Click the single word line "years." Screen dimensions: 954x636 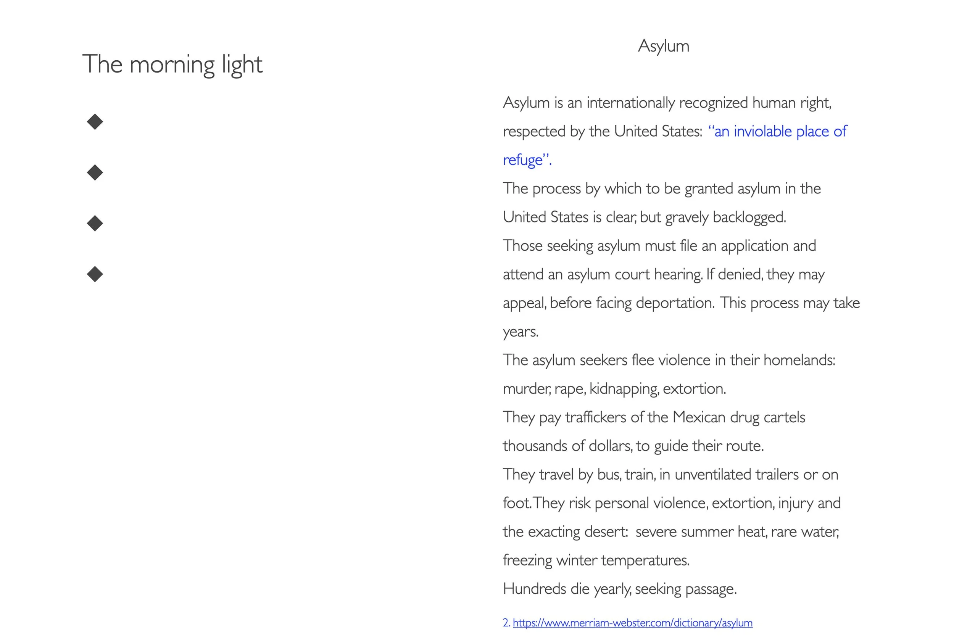521,332
